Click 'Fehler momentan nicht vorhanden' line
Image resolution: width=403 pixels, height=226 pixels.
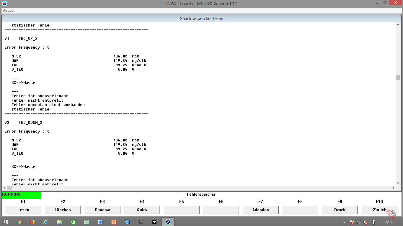click(48, 105)
